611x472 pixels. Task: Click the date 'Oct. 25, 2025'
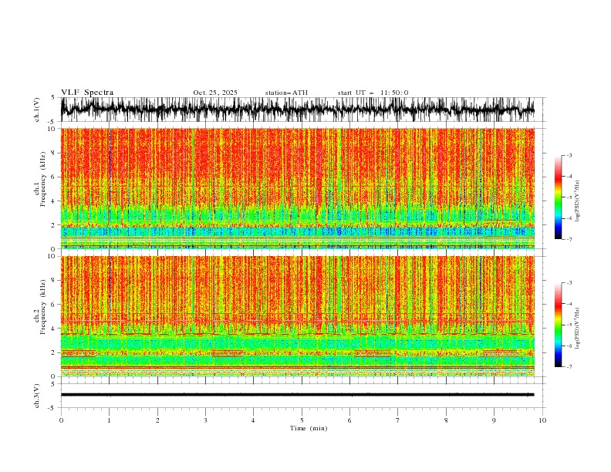point(215,93)
